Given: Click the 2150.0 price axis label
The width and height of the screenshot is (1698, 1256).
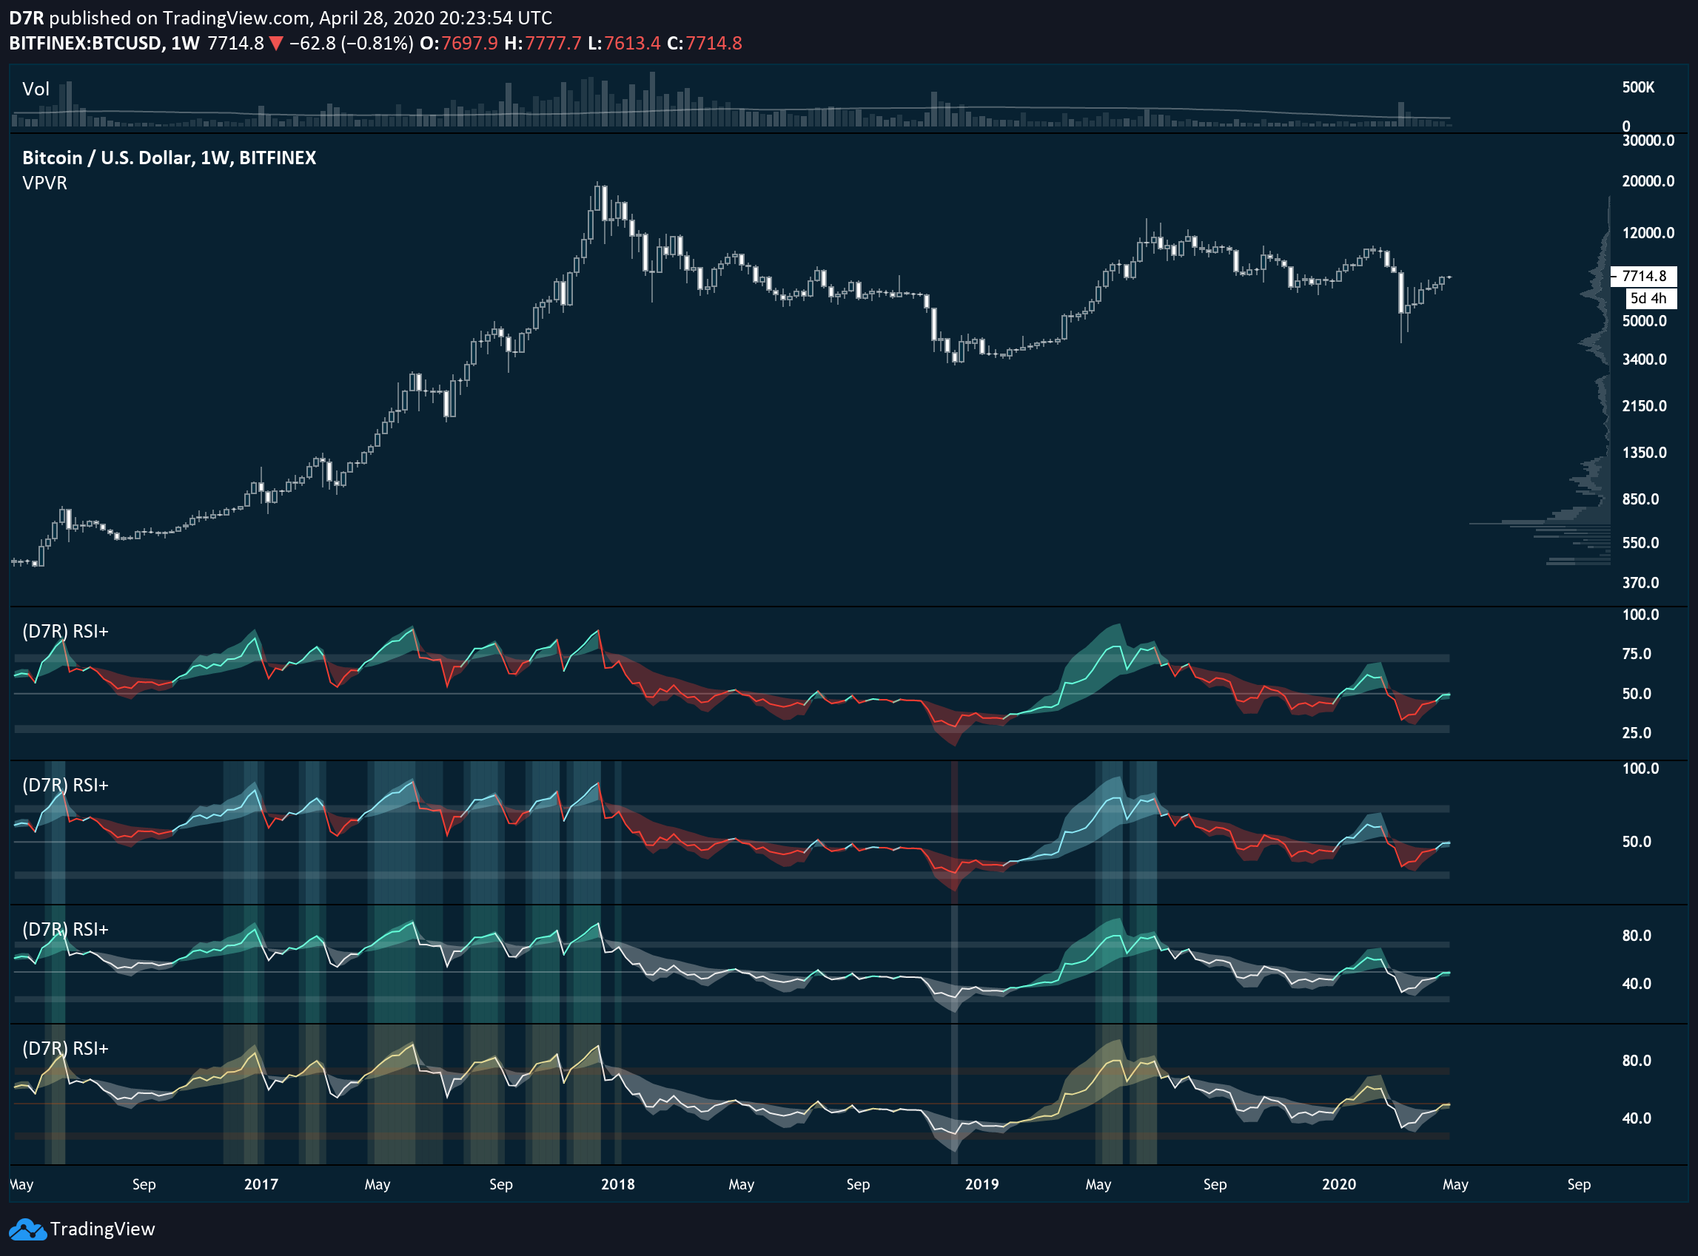Looking at the screenshot, I should click(1644, 406).
